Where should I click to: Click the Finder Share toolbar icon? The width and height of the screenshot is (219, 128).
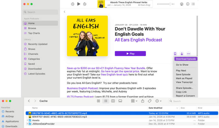click(x=143, y=101)
